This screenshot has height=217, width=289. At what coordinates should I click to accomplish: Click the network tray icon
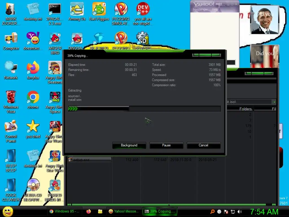pos(233,212)
